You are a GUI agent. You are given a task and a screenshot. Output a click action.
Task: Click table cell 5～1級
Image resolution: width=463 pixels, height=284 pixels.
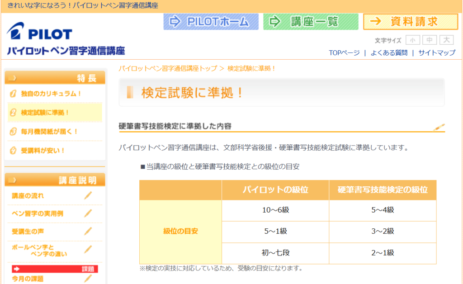pos(275,232)
